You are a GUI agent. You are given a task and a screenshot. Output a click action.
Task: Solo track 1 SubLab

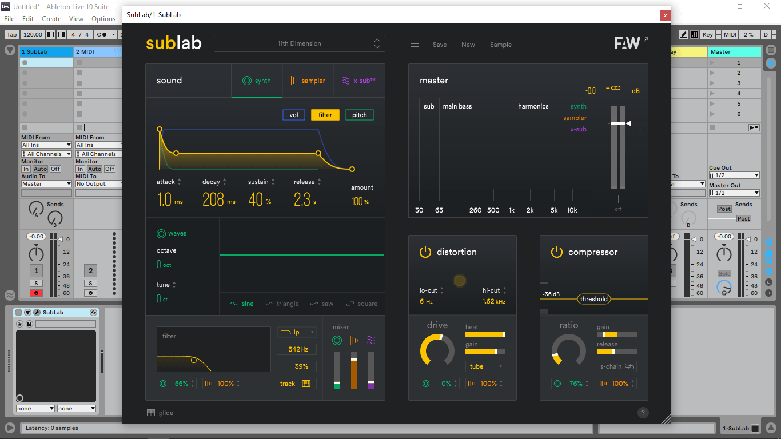36,284
